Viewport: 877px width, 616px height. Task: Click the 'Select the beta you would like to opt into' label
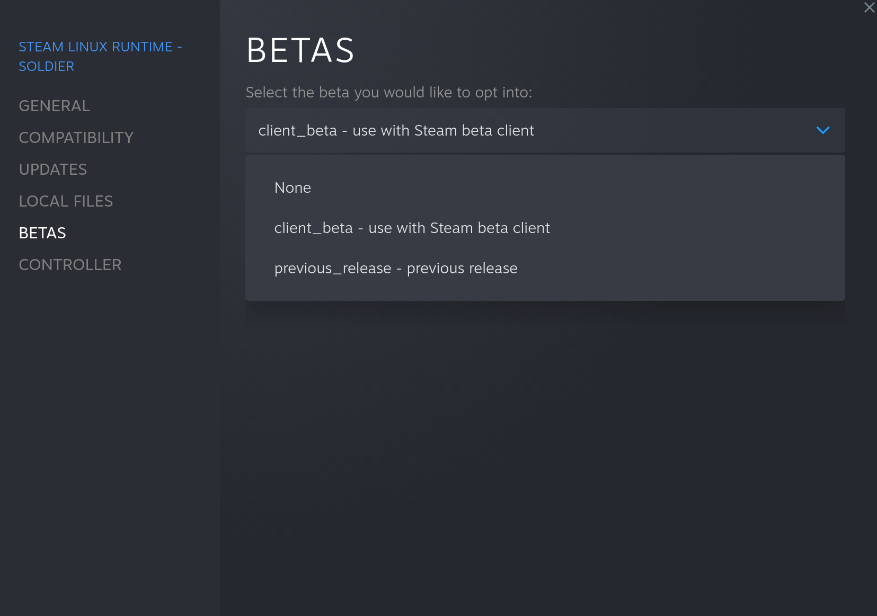click(389, 93)
